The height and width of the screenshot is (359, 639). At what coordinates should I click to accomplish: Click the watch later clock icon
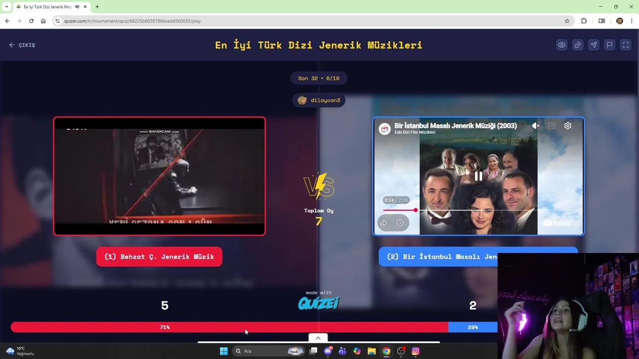tap(400, 223)
